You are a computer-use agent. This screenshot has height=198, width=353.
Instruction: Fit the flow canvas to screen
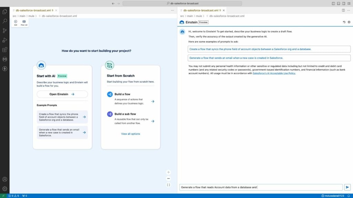(168, 185)
